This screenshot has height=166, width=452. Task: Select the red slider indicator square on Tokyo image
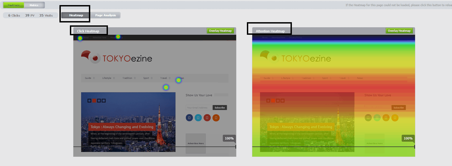tap(94, 101)
